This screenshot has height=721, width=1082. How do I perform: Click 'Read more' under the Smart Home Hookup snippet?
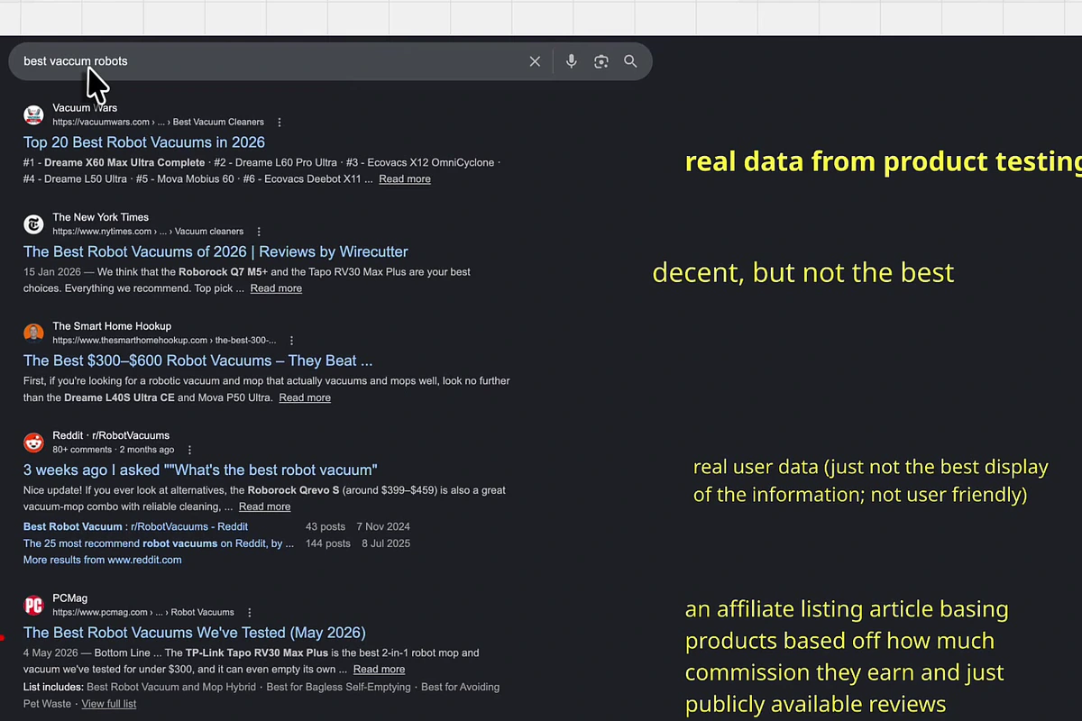tap(305, 397)
